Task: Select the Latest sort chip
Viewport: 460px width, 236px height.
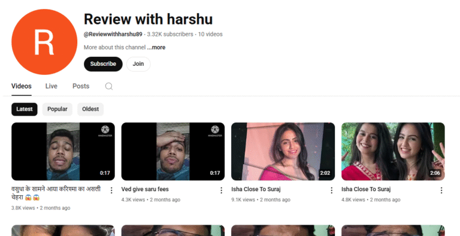Action: [x=25, y=109]
